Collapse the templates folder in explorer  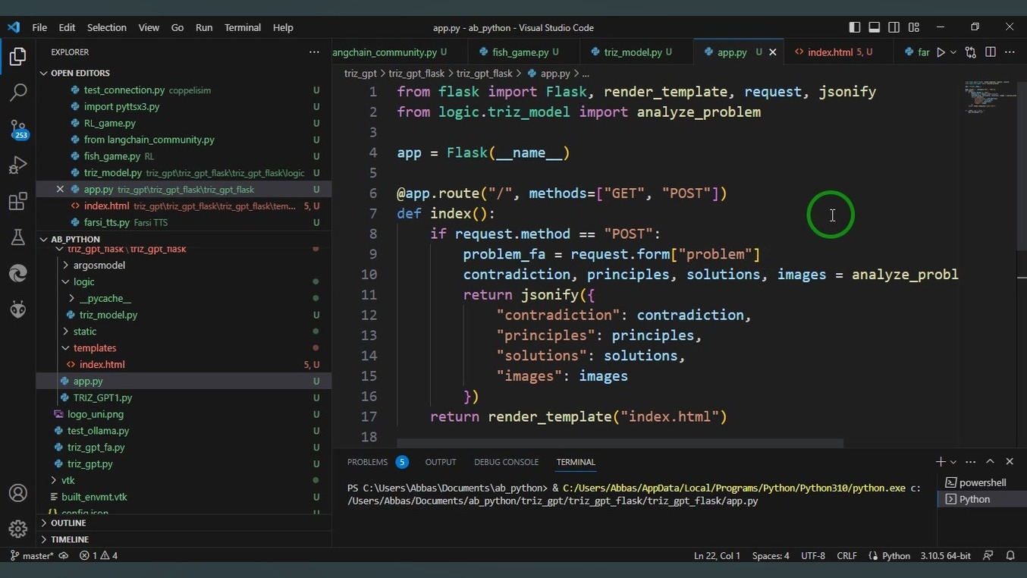click(x=94, y=348)
